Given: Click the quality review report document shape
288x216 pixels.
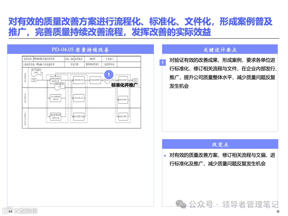Looking at the screenshot, I should (x=35, y=72).
